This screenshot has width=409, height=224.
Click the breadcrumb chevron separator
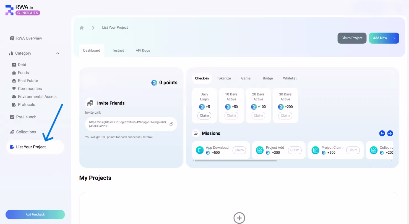tap(93, 28)
